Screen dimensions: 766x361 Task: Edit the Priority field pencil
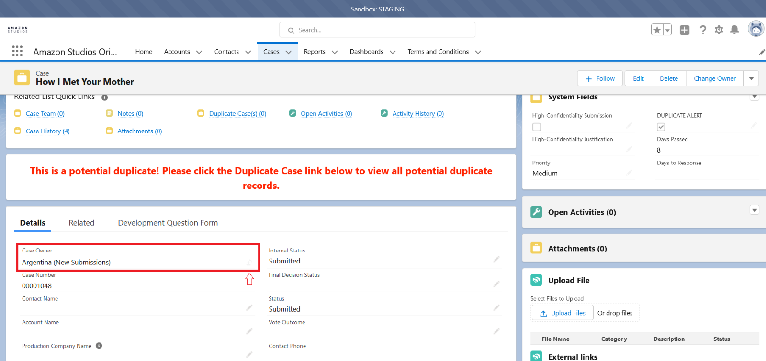click(x=629, y=173)
